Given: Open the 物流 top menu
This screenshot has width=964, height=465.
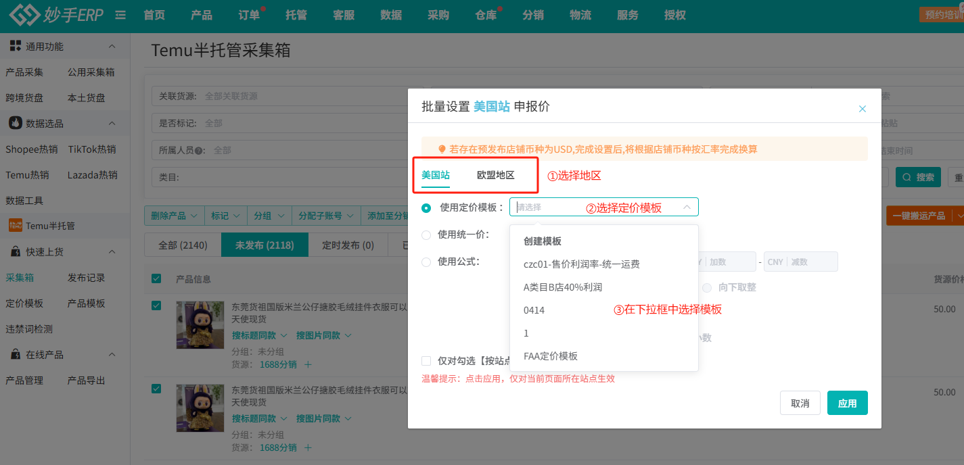Looking at the screenshot, I should (x=580, y=15).
